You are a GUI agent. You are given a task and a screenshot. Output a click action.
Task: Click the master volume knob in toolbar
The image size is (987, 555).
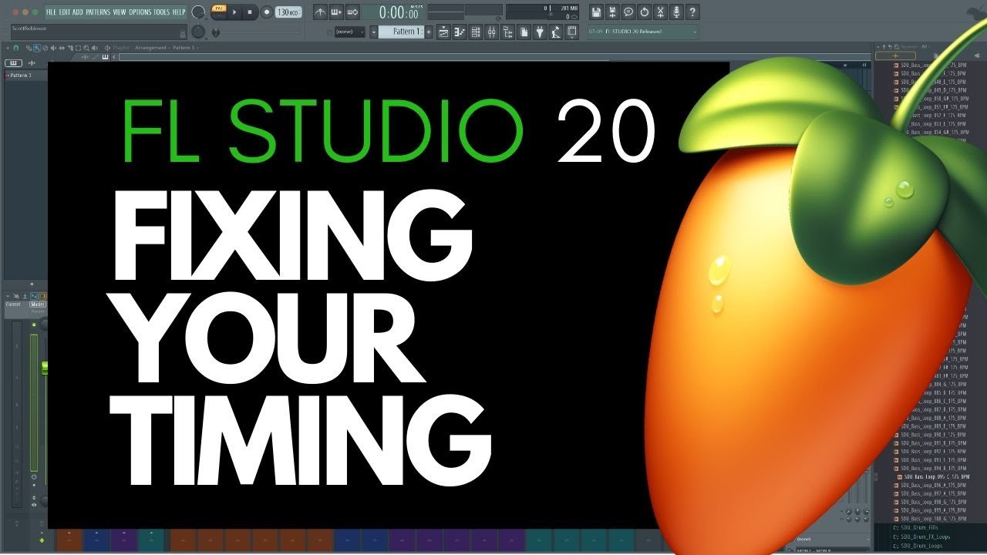(198, 12)
